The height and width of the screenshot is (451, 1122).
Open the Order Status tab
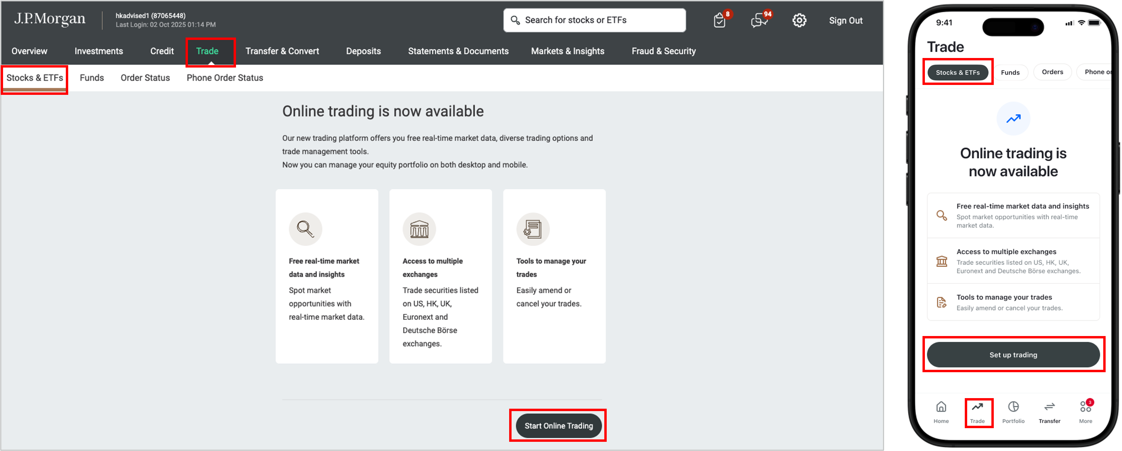click(x=145, y=78)
